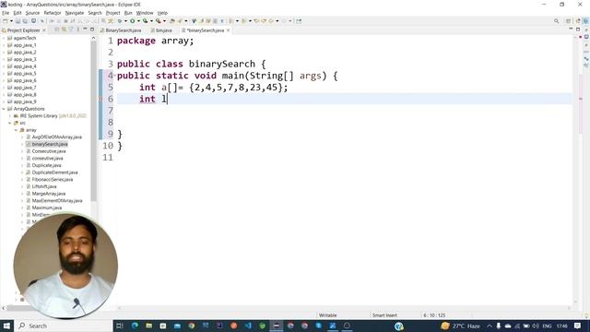Maximize the Project Explorer panel
This screenshot has height=332, width=590.
coord(92,30)
